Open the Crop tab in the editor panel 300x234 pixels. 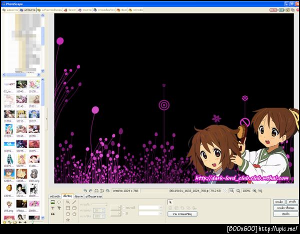tap(79, 196)
